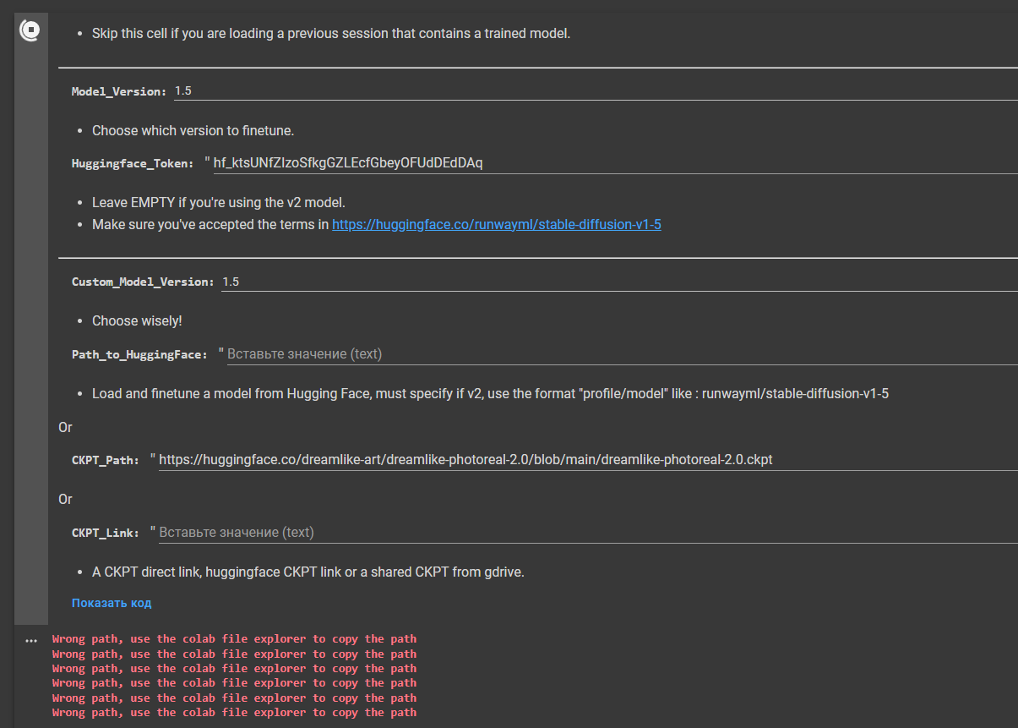Click the "Or" separator above CKPT_Path
This screenshot has height=728, width=1018.
65,427
